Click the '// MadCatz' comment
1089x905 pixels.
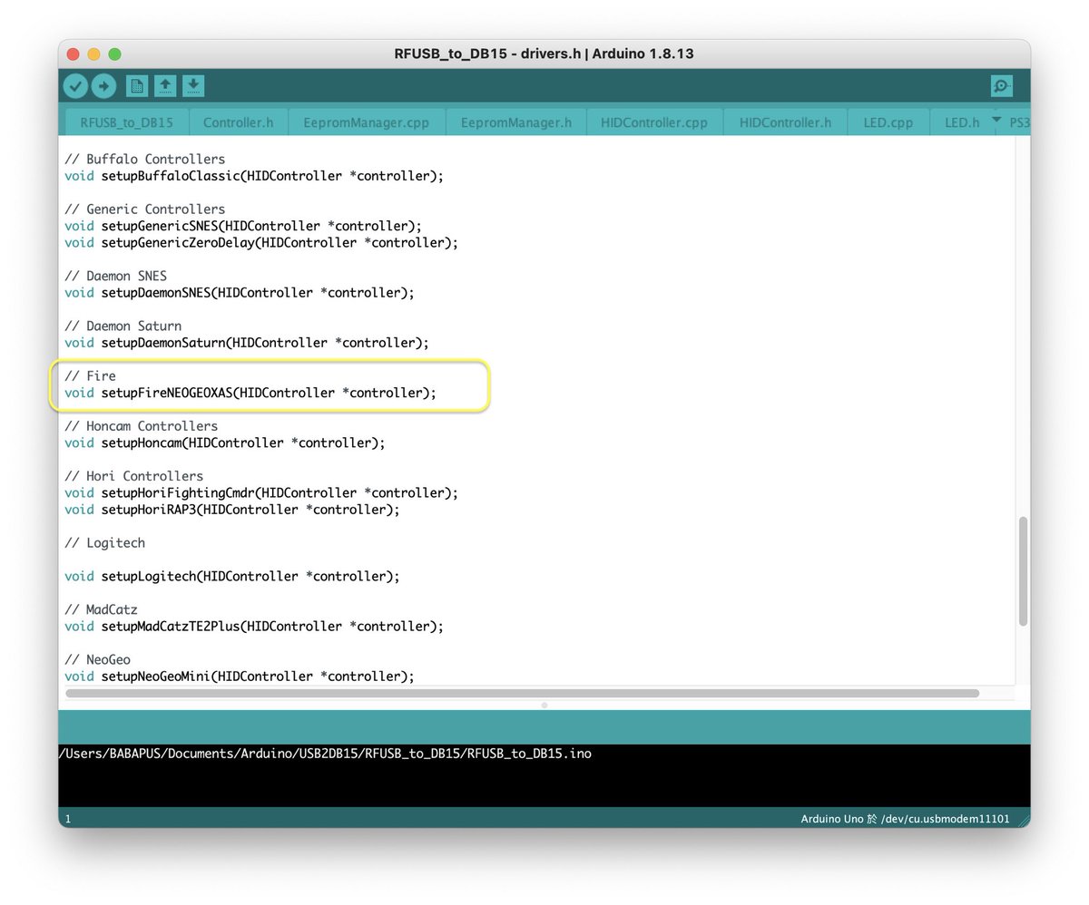pos(102,609)
